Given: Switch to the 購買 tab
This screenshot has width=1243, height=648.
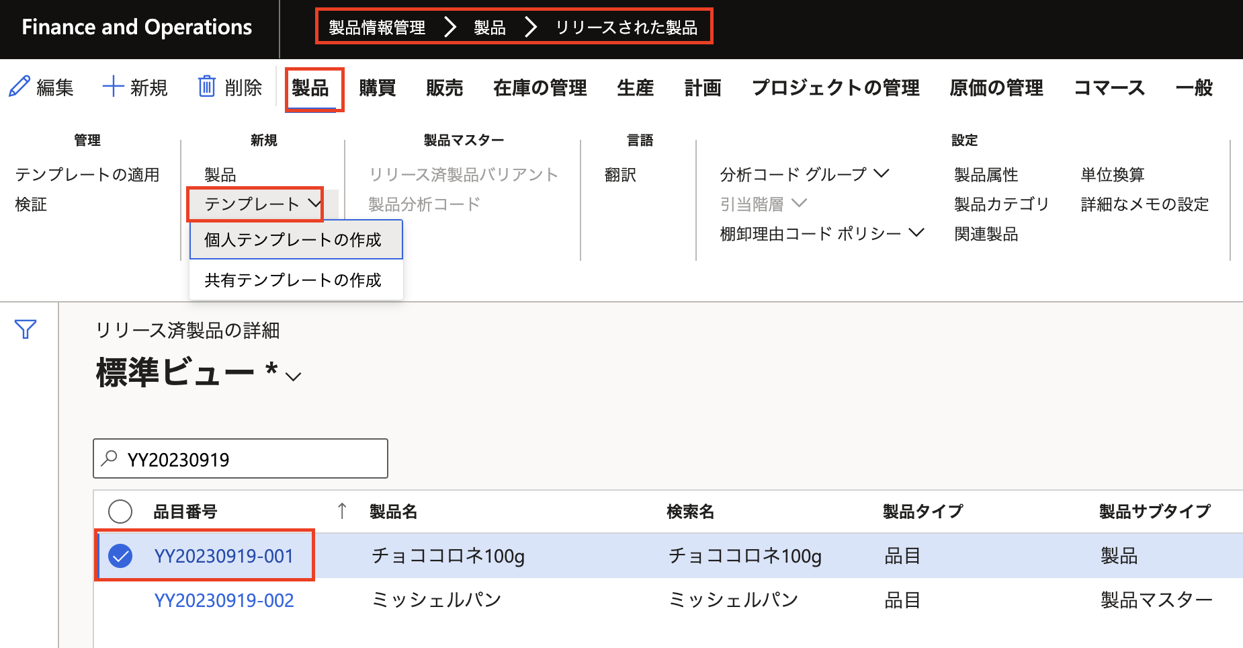Looking at the screenshot, I should pos(376,87).
